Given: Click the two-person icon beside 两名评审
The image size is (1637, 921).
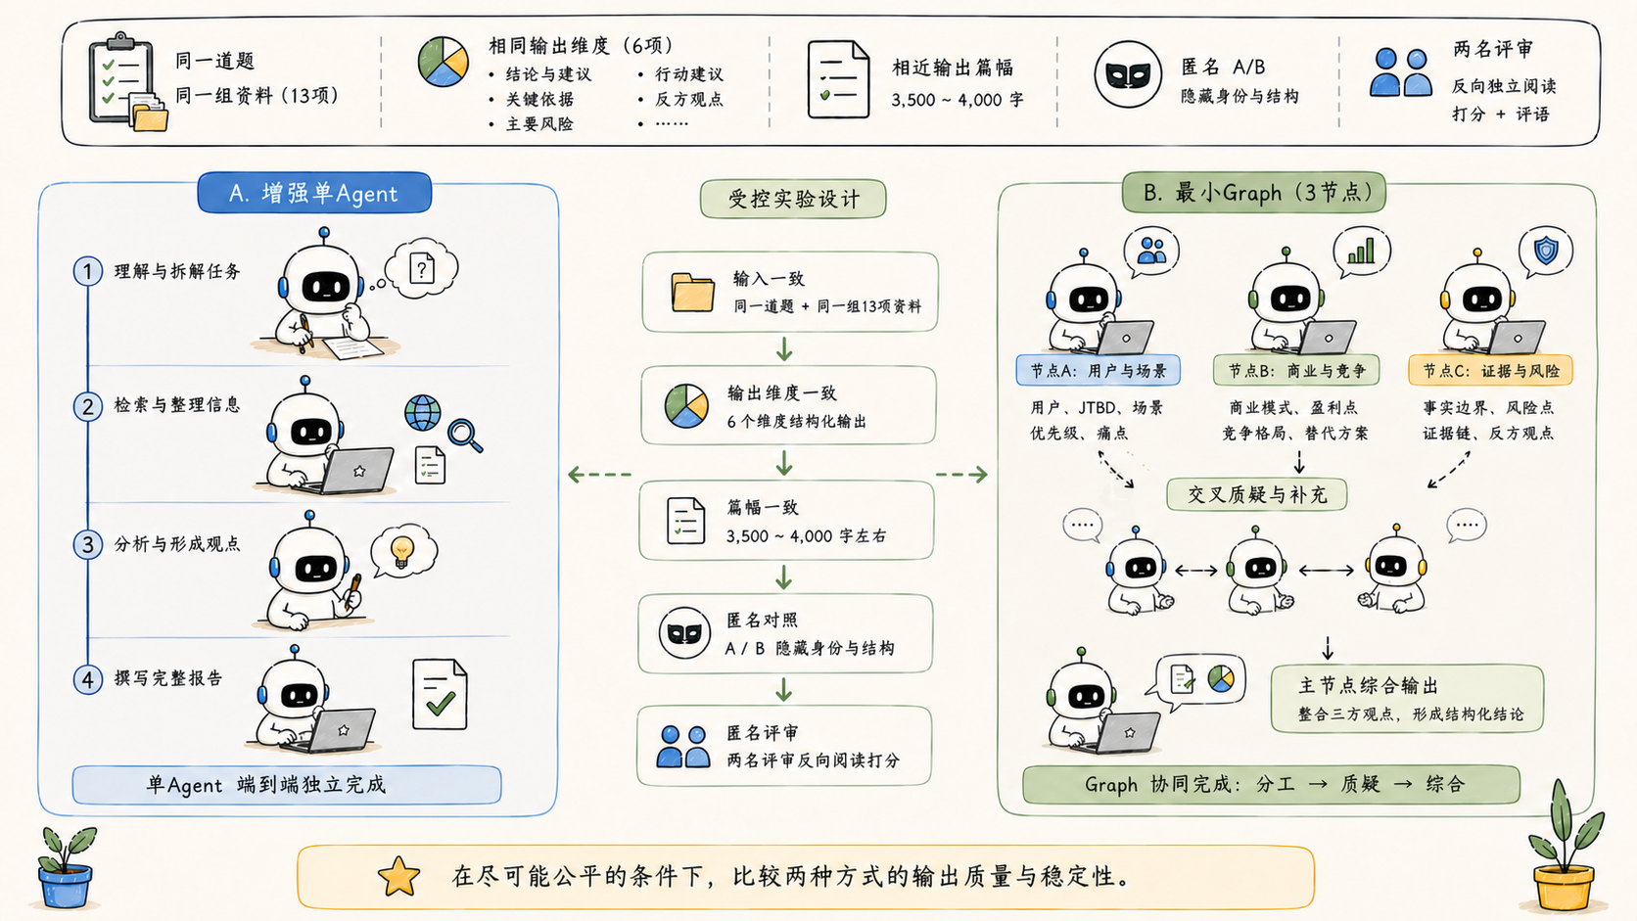Looking at the screenshot, I should 1400,72.
